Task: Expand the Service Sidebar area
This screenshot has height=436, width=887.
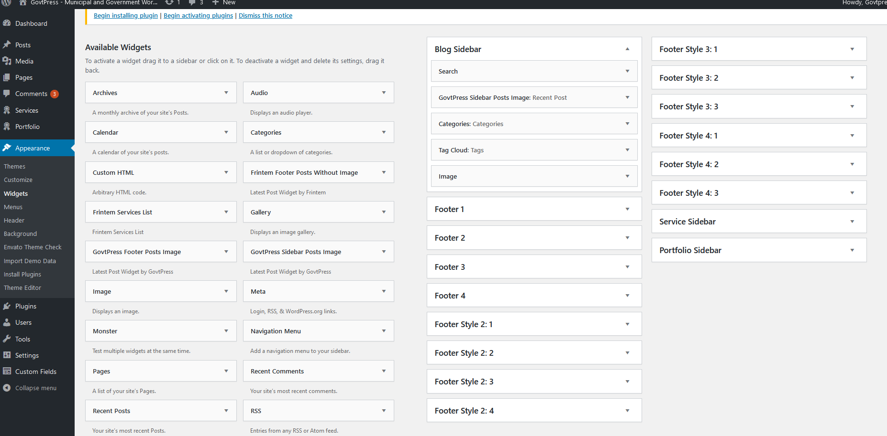Action: [852, 222]
